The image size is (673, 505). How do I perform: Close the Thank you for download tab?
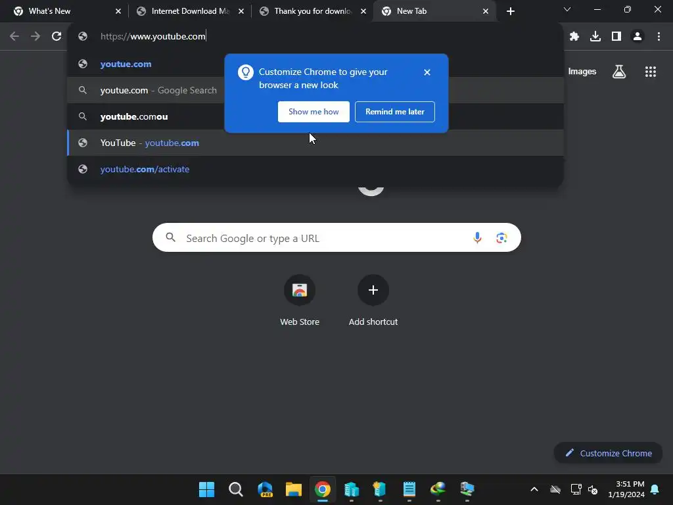point(363,11)
